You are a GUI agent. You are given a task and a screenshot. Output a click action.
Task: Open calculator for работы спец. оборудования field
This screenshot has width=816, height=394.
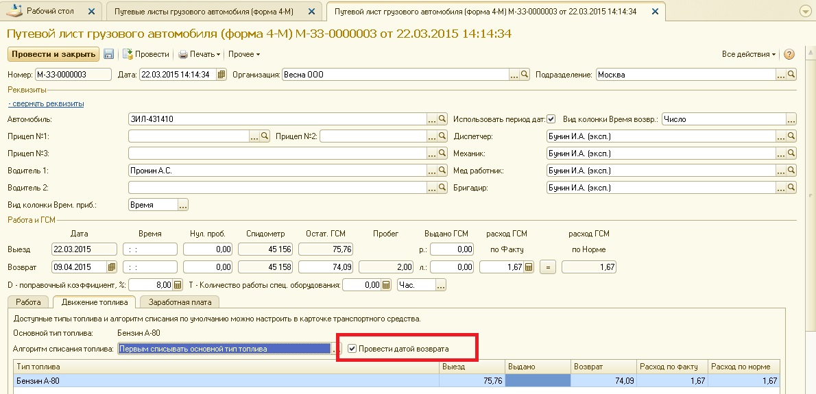click(x=386, y=285)
